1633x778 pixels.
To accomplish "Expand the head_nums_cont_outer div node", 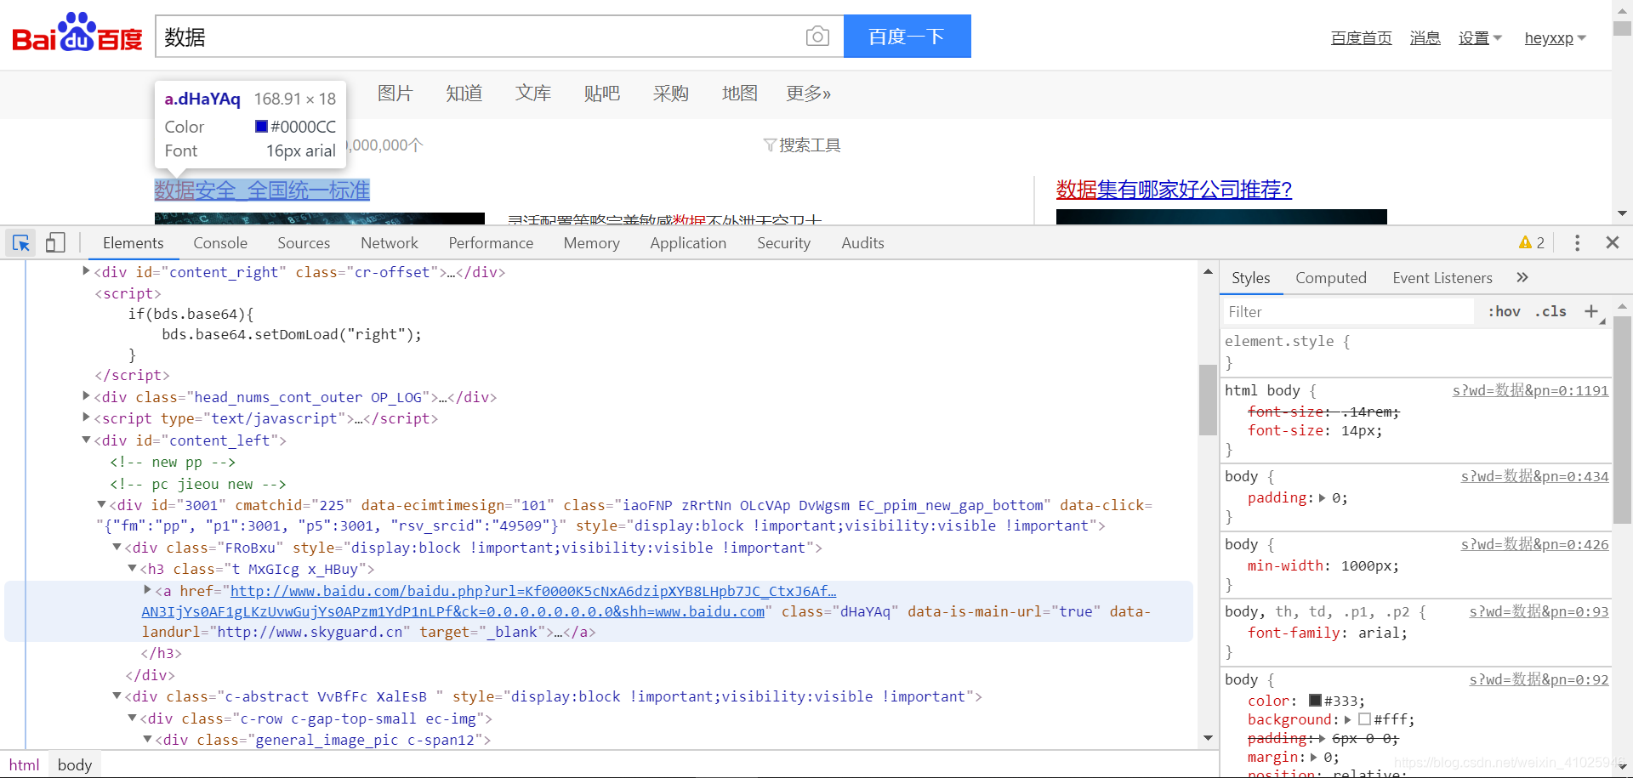I will pyautogui.click(x=86, y=396).
